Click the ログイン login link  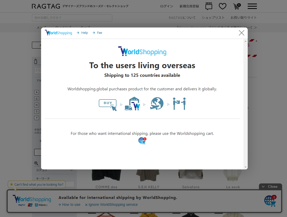167,6
